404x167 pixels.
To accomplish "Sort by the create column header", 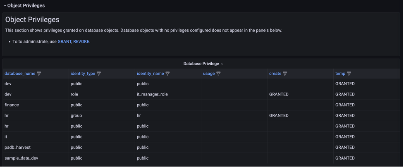I will click(275, 74).
